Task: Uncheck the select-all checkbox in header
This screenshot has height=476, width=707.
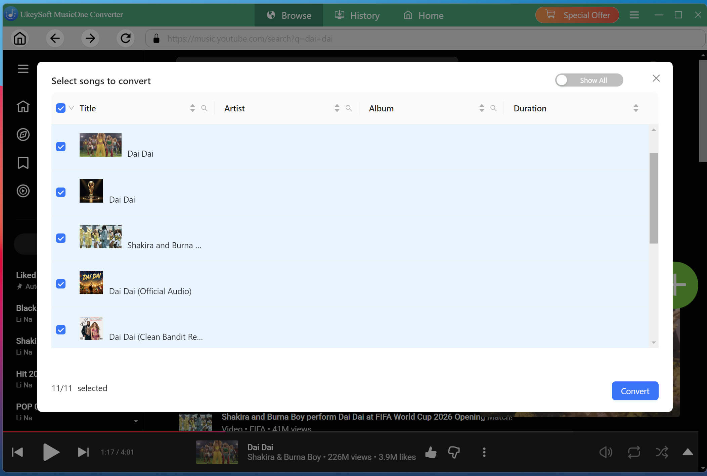Action: pos(61,108)
